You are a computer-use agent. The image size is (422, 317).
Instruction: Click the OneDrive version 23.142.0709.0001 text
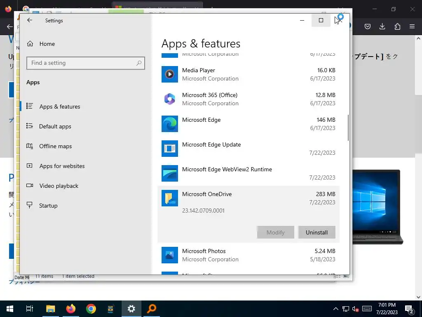[x=203, y=211]
